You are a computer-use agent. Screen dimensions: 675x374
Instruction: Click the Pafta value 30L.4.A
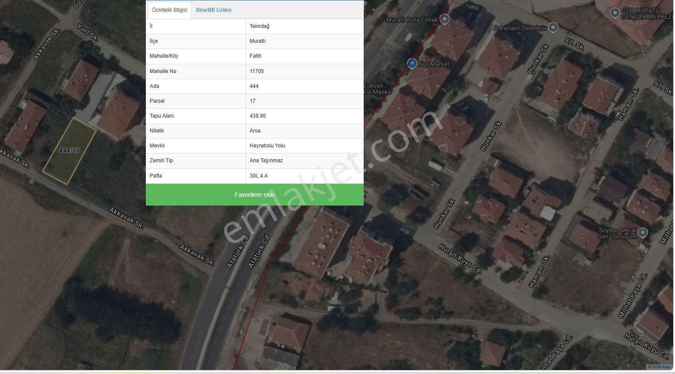(259, 176)
